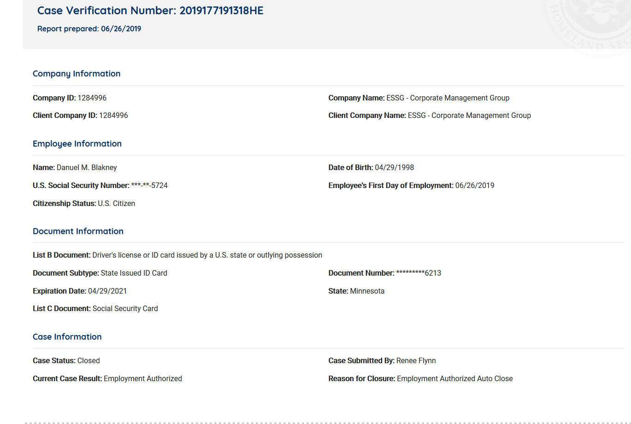Screen dimensions: 631x424
Task: Click the masked Social Security Number
Action: pos(149,186)
